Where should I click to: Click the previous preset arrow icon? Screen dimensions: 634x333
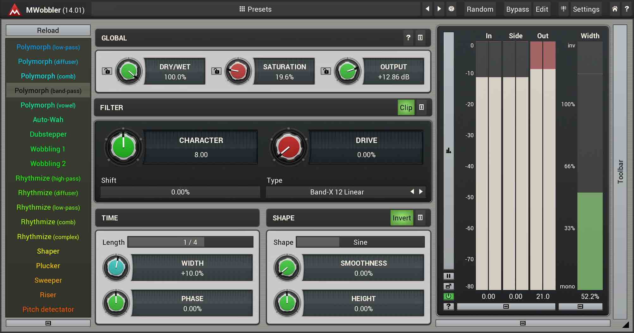pos(427,9)
